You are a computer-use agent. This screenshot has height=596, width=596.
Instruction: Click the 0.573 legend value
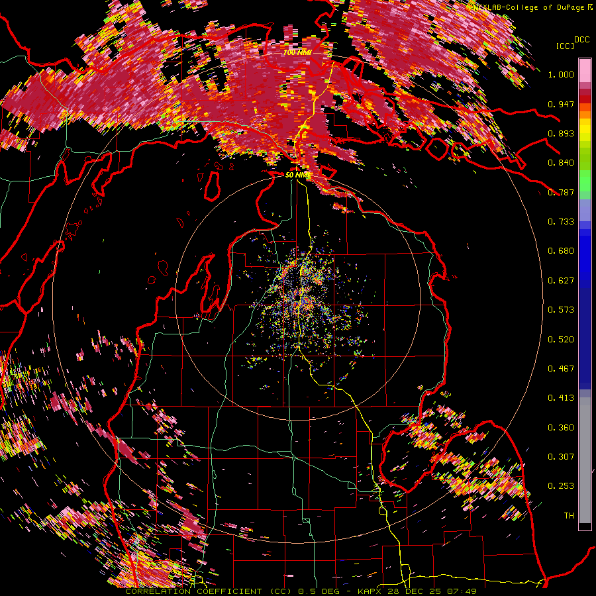tap(561, 310)
